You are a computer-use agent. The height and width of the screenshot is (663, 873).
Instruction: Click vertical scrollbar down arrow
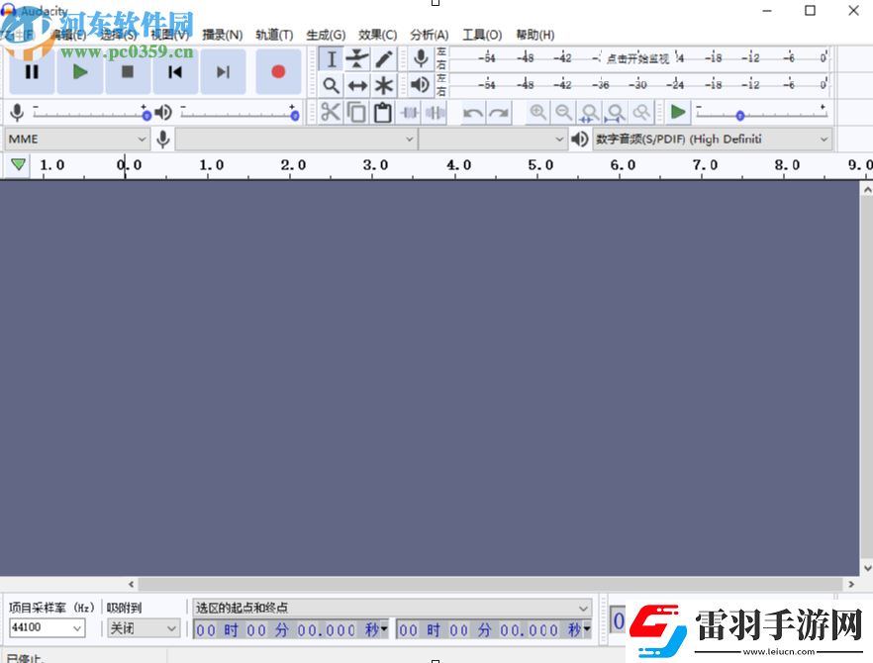pyautogui.click(x=867, y=568)
